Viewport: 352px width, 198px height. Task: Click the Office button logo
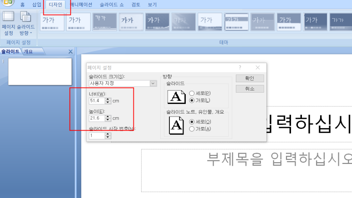[x=8, y=2]
